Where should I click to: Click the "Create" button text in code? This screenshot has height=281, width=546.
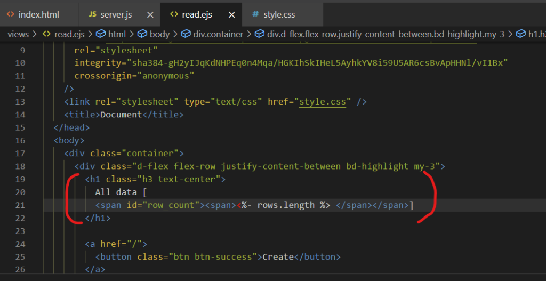[278, 257]
